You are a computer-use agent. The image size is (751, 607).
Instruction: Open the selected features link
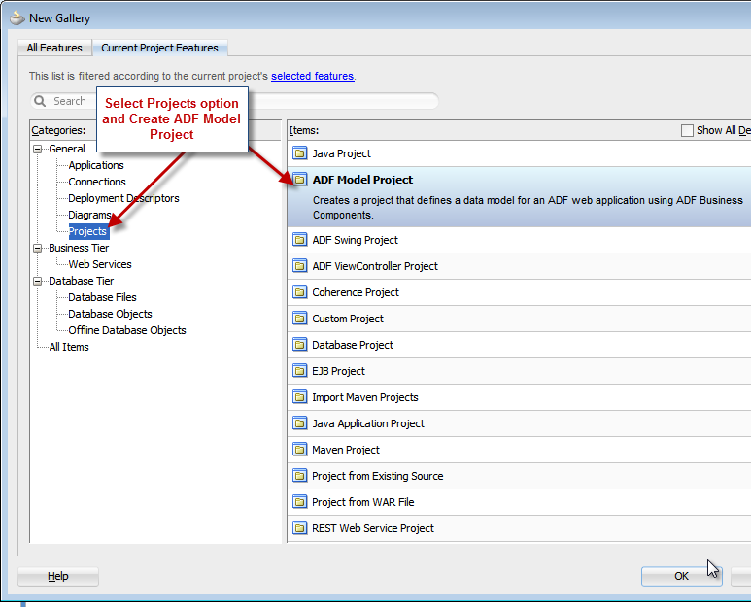point(312,76)
